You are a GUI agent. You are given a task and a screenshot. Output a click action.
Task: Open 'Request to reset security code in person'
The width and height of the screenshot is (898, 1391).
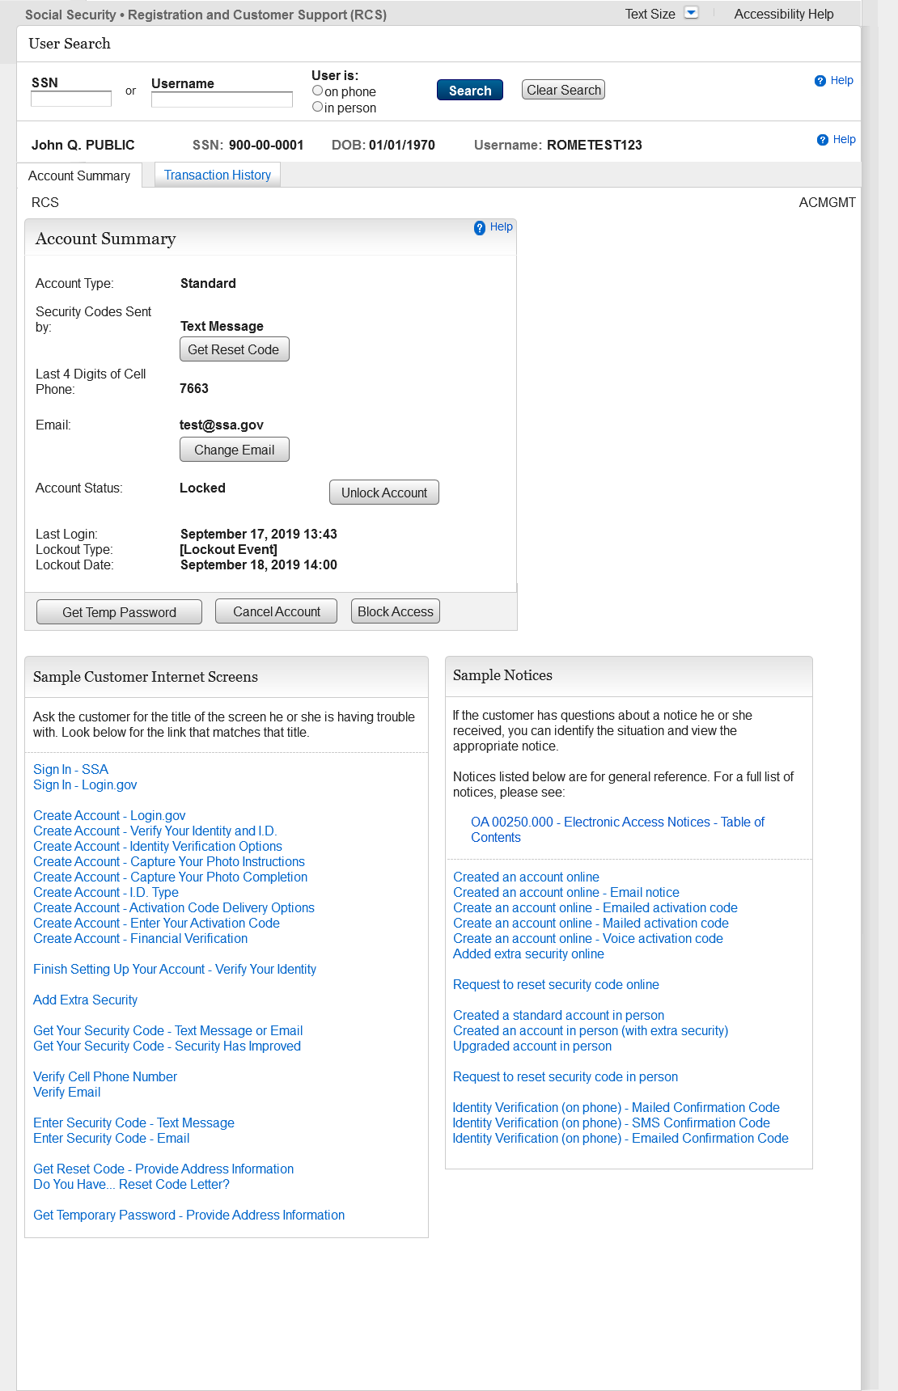click(x=565, y=1076)
